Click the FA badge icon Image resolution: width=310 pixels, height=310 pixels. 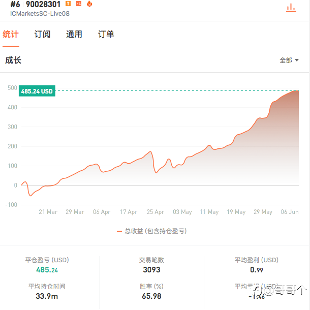pyautogui.click(x=79, y=4)
